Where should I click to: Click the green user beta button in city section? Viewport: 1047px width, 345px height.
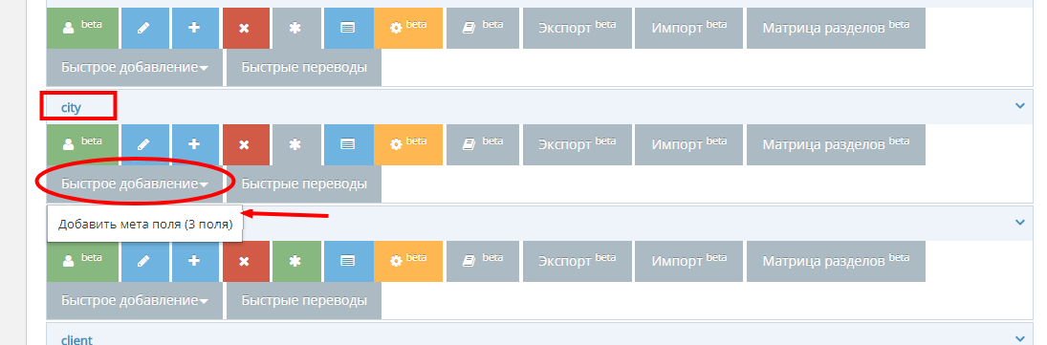(82, 145)
